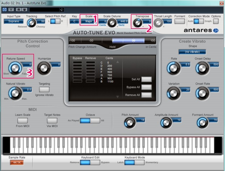The height and width of the screenshot is (171, 225).
Task: Click the Formant Amount knob
Action: click(202, 123)
